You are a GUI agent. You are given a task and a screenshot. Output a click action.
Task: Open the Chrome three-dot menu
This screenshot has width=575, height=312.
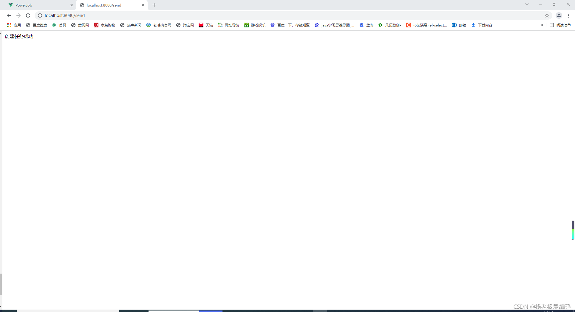pos(569,15)
